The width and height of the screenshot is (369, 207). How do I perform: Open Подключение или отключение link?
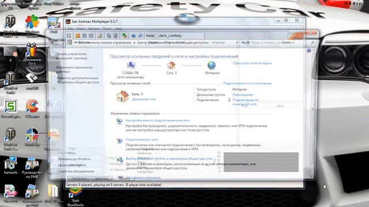click(247, 83)
